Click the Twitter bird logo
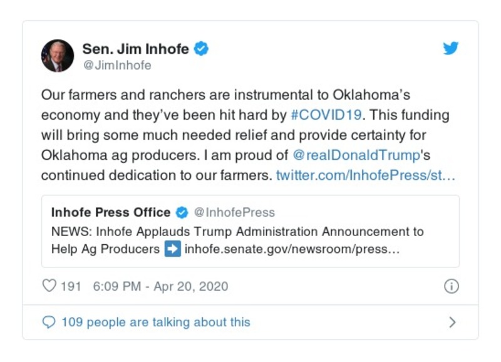This screenshot has width=501, height=362. [x=451, y=49]
